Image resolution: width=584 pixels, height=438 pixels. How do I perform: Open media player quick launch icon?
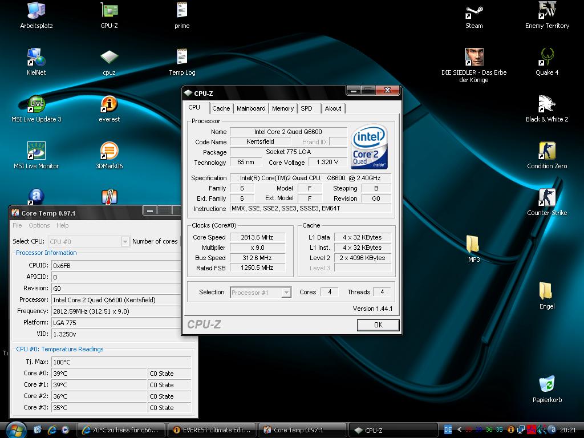pos(65,430)
